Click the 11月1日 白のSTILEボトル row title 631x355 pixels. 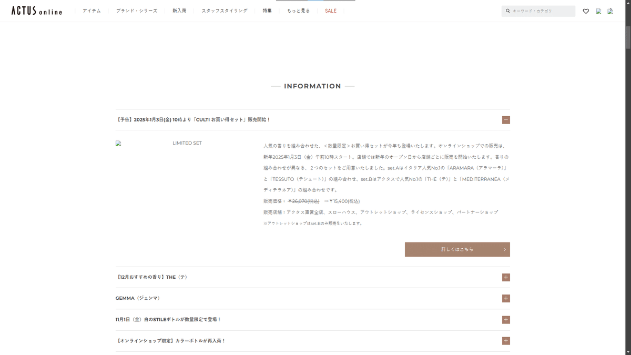click(x=168, y=319)
